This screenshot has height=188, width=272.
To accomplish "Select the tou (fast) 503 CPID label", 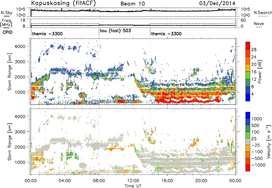I will (115, 31).
